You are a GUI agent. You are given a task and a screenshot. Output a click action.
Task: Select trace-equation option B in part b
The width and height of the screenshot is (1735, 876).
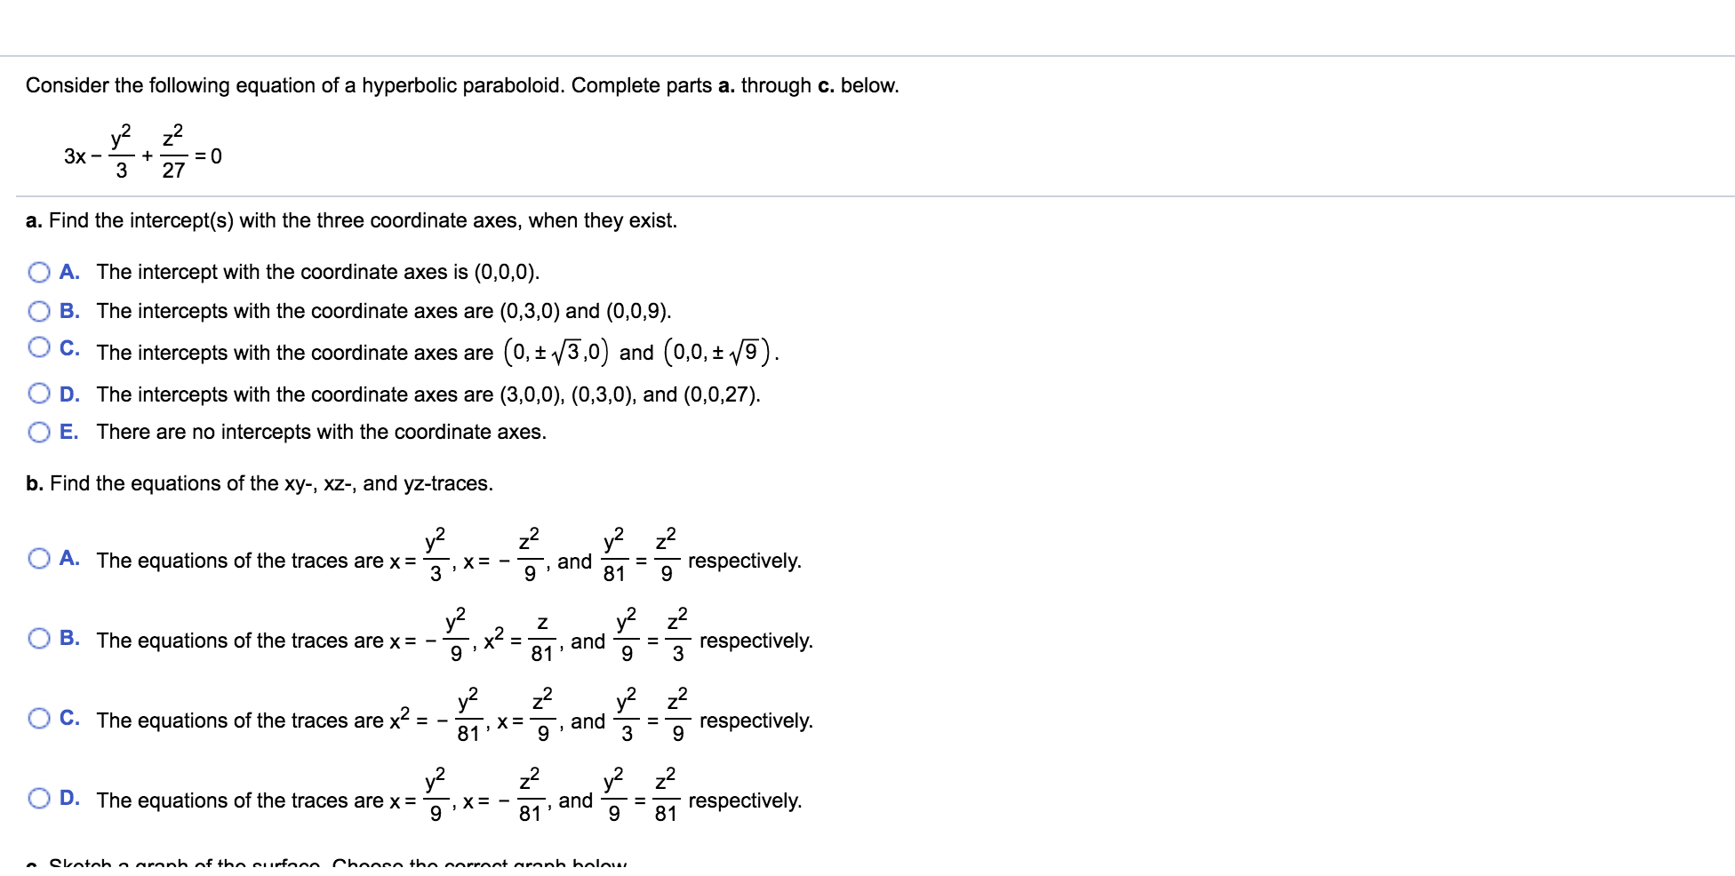tap(39, 640)
